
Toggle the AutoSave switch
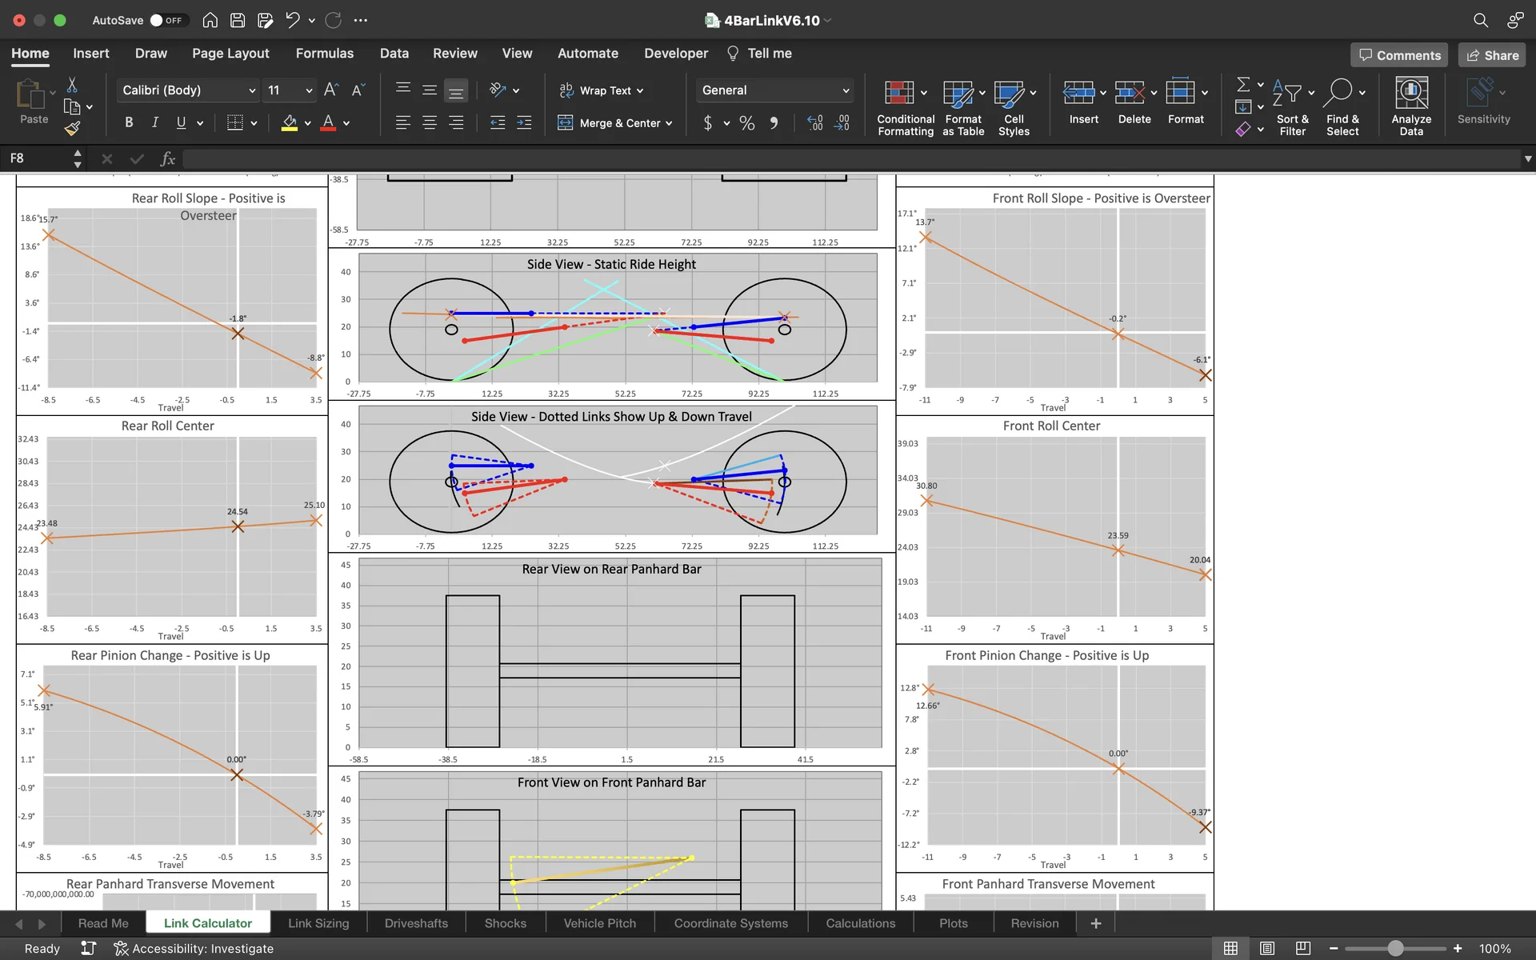167,20
